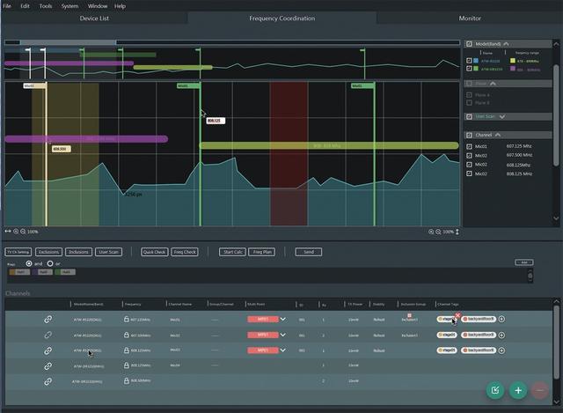Click the link icon in Mic04 row

48,366
